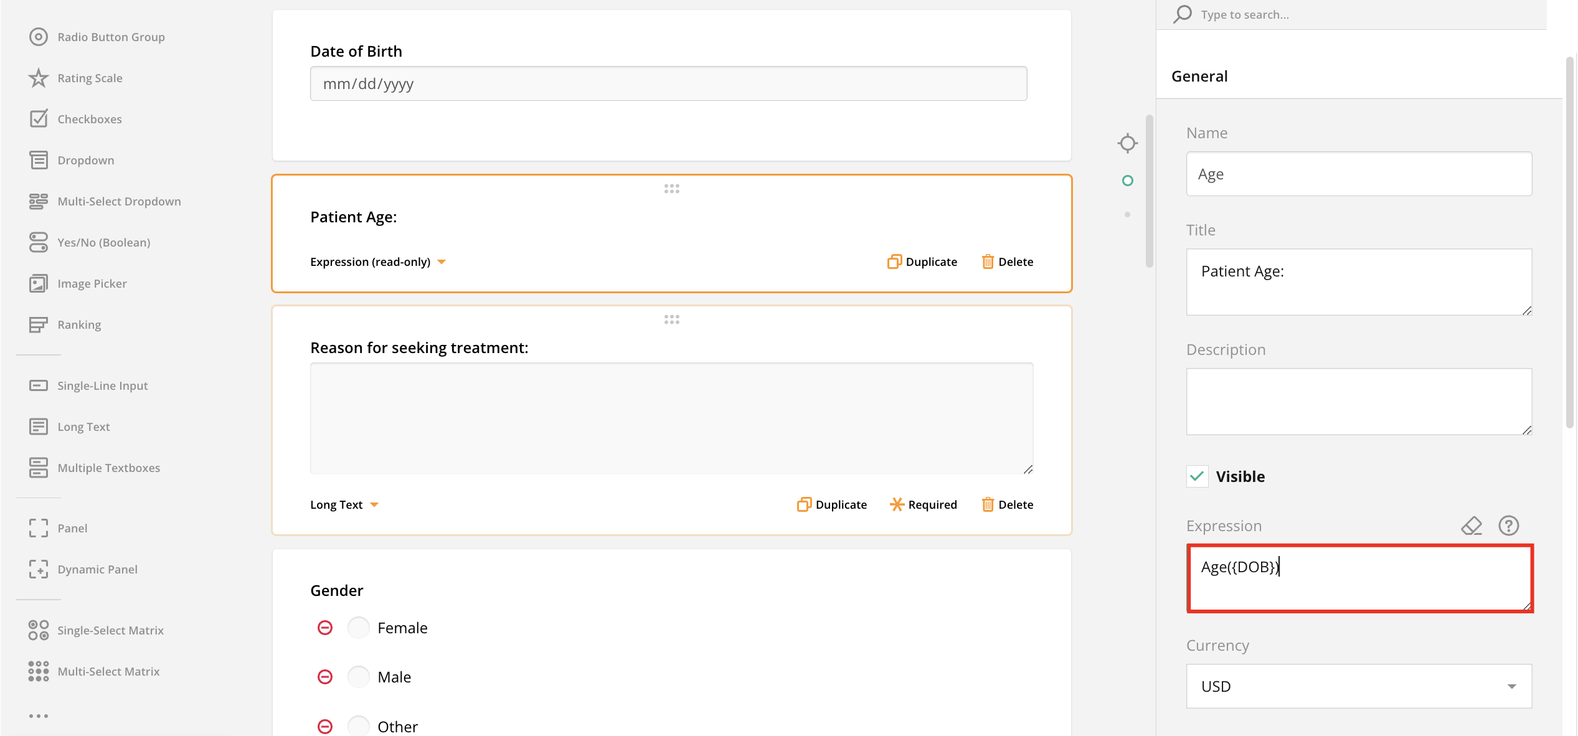Click the Date of Birth input field
Viewport: 1578px width, 736px height.
(668, 83)
